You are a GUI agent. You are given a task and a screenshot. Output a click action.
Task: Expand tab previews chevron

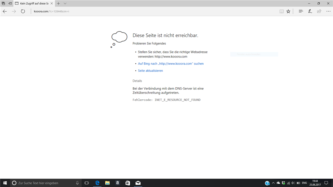coord(65,3)
